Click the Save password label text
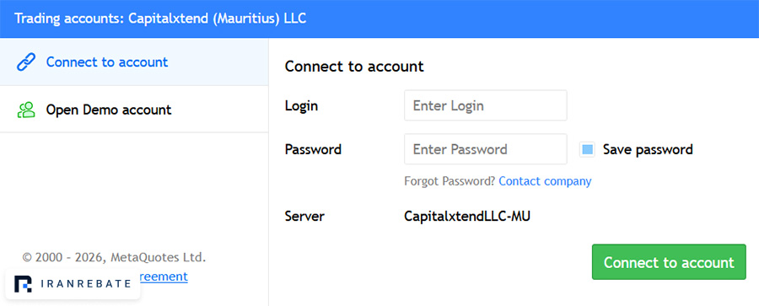The image size is (759, 306). pyautogui.click(x=648, y=149)
